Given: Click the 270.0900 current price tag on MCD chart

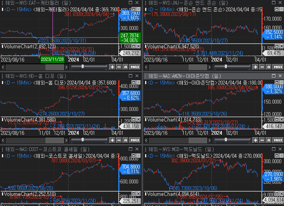Looking at the screenshot, I should (273, 176).
